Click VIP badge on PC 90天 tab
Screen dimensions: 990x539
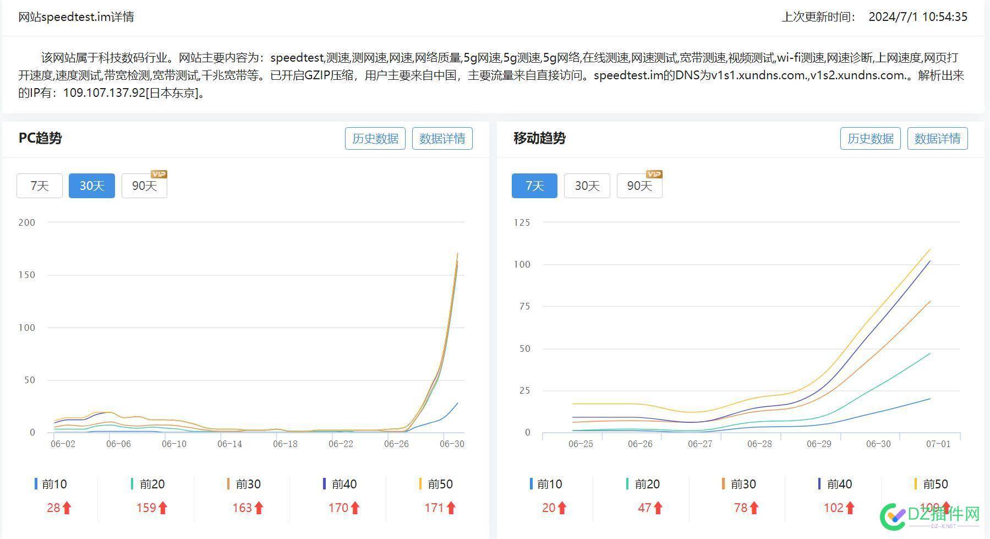tap(158, 174)
